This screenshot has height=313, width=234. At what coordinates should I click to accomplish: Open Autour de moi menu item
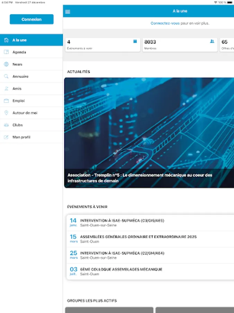click(x=32, y=113)
